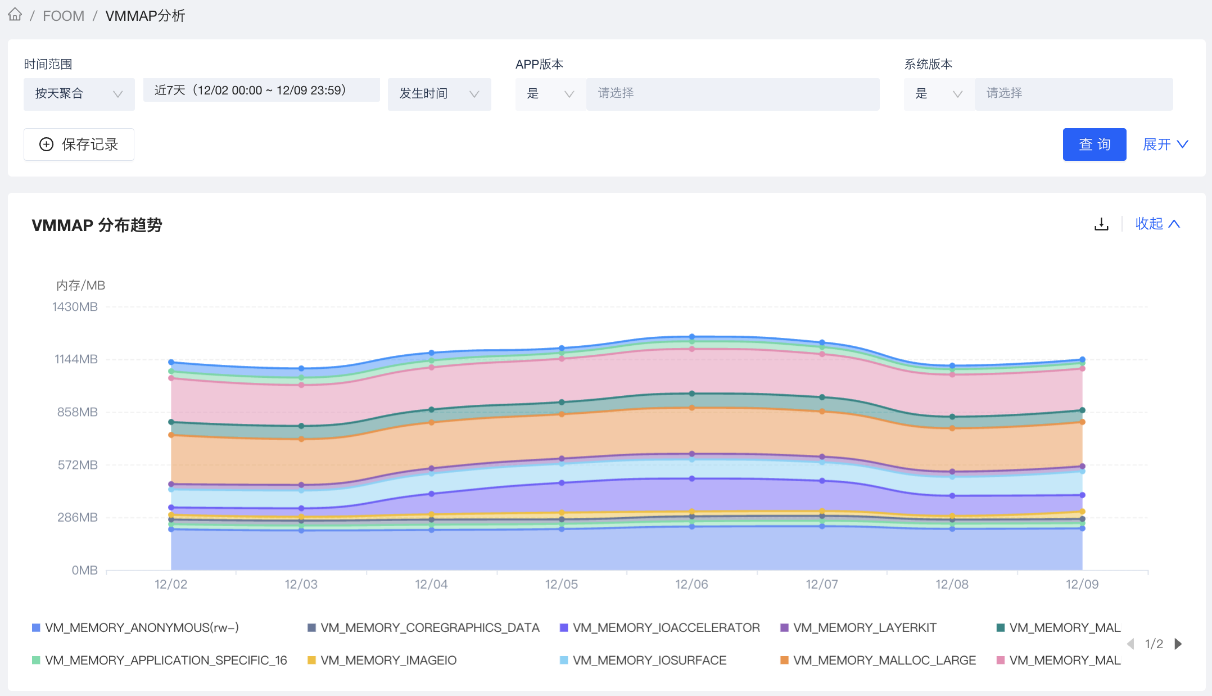Select the VMMAP分析 breadcrumb item
The height and width of the screenshot is (696, 1212).
[144, 15]
